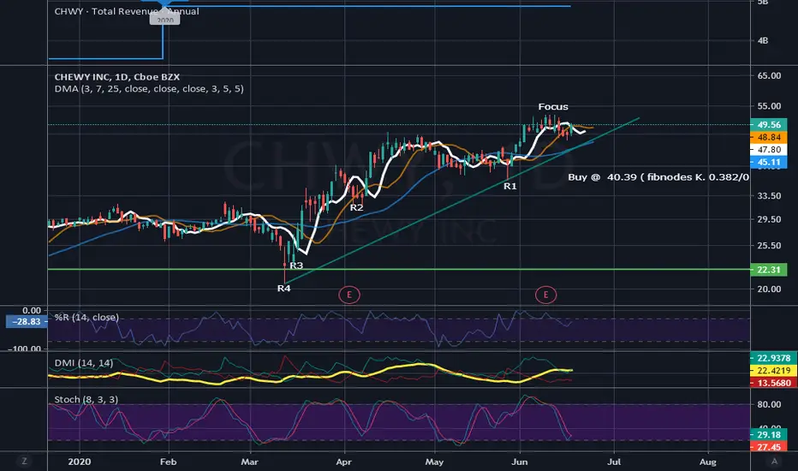Click the April earnings E marker
Viewport: 798px width, 471px height.
[x=349, y=295]
